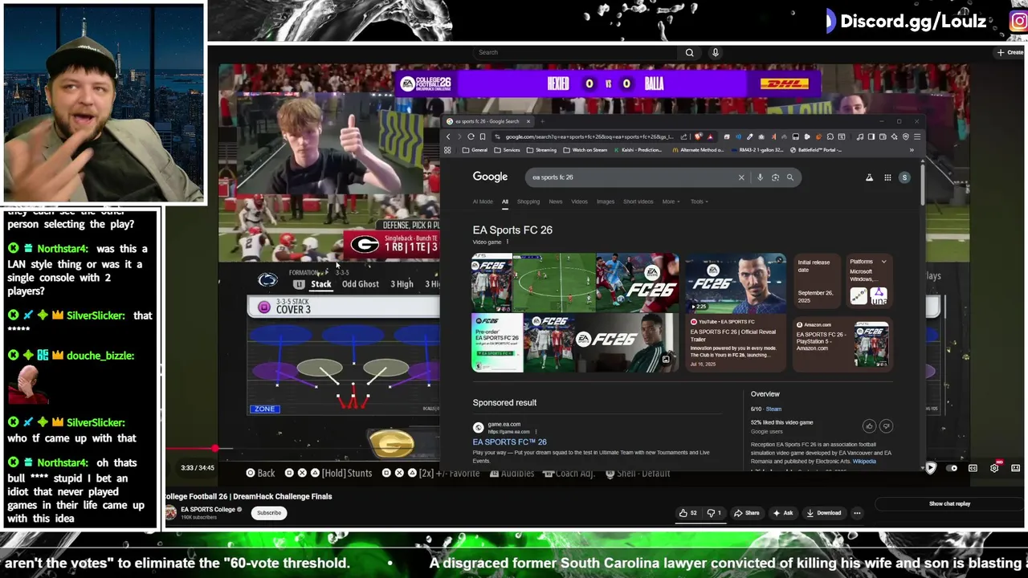This screenshot has height=578, width=1028.
Task: Subscribe to EA SPORTS College channel
Action: [x=269, y=513]
